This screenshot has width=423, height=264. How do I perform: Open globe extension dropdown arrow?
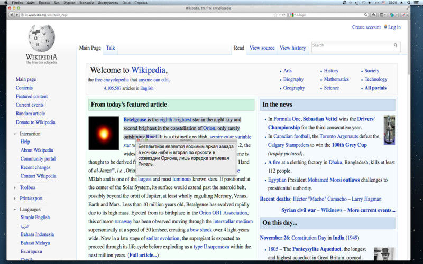[x=396, y=15]
